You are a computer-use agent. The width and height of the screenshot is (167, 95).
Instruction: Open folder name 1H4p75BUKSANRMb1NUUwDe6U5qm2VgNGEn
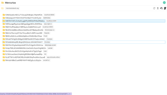tap(26, 48)
